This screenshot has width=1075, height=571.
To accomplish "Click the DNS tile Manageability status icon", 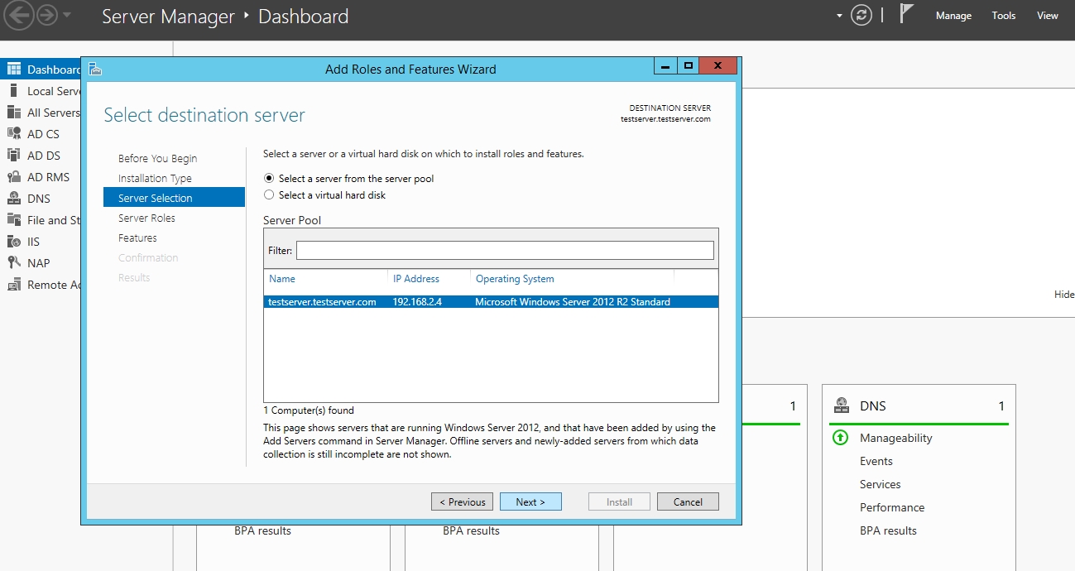I will click(x=840, y=438).
